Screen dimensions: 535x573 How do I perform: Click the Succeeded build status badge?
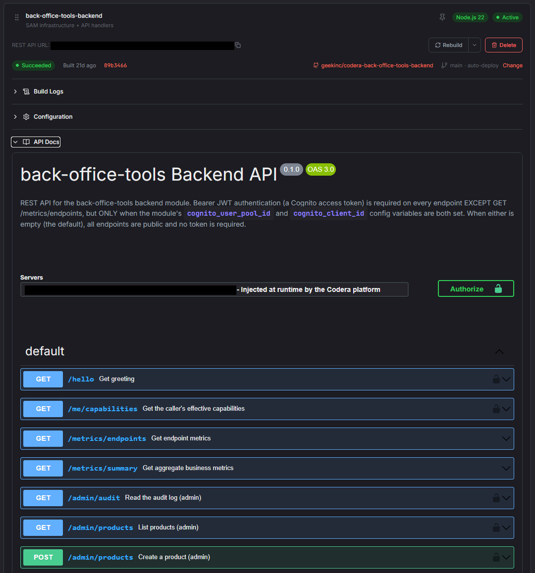(33, 65)
